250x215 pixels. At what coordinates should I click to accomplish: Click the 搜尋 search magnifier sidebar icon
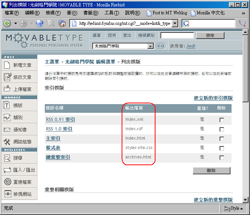[x=7, y=158]
